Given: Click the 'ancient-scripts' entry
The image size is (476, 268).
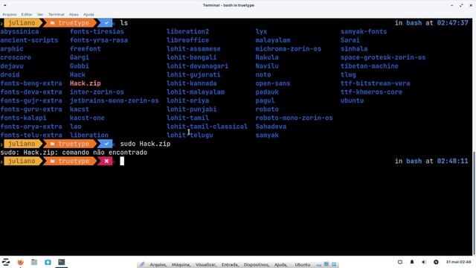Looking at the screenshot, I should tap(29, 40).
